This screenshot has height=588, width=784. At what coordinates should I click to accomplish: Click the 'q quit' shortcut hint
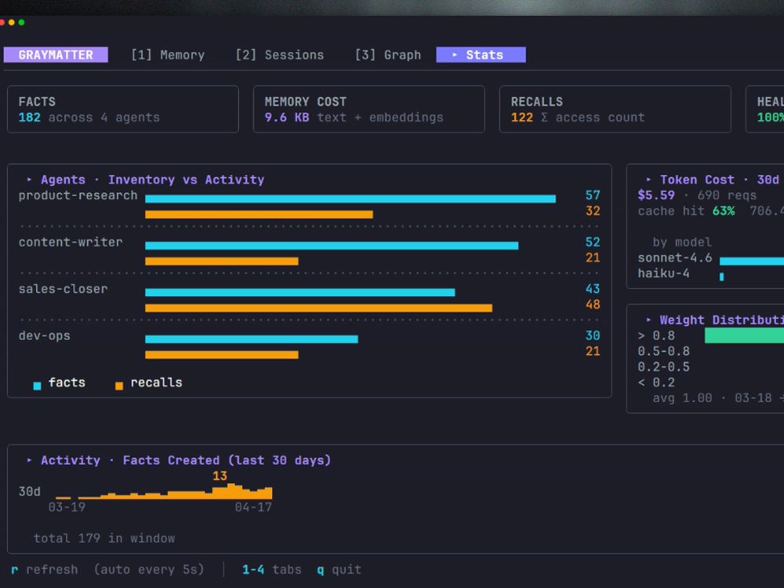click(x=339, y=569)
